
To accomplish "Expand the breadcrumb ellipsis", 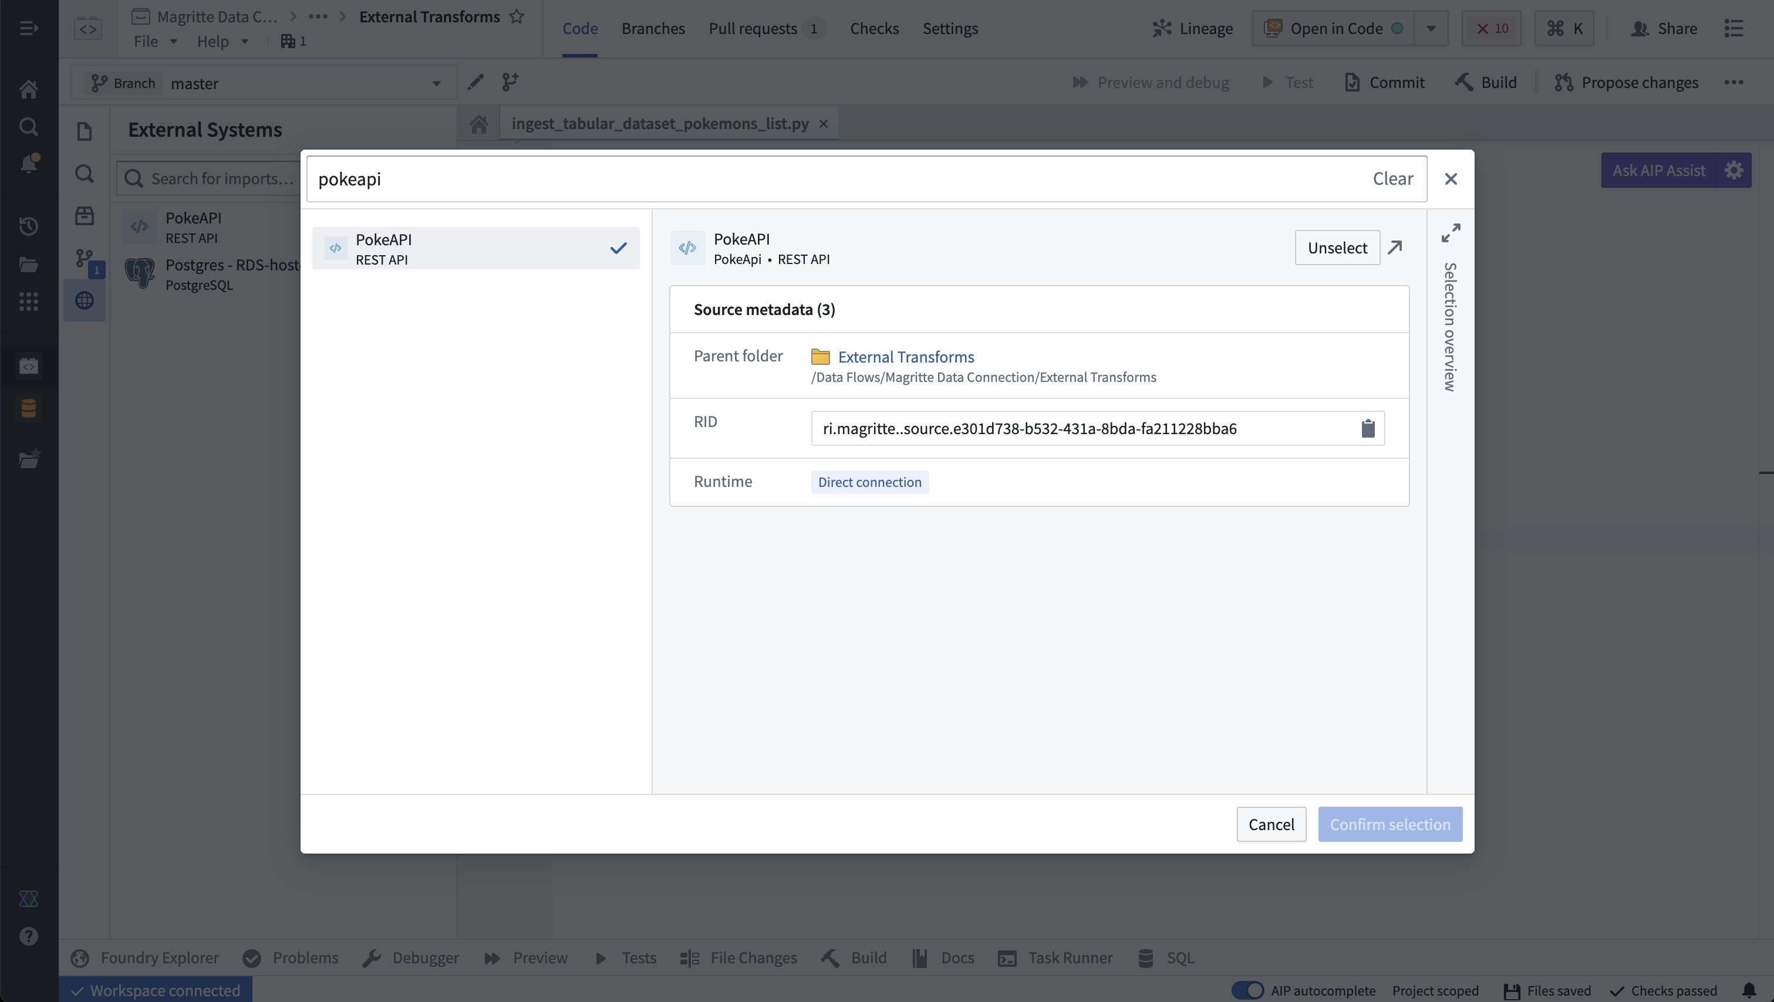I will point(318,16).
